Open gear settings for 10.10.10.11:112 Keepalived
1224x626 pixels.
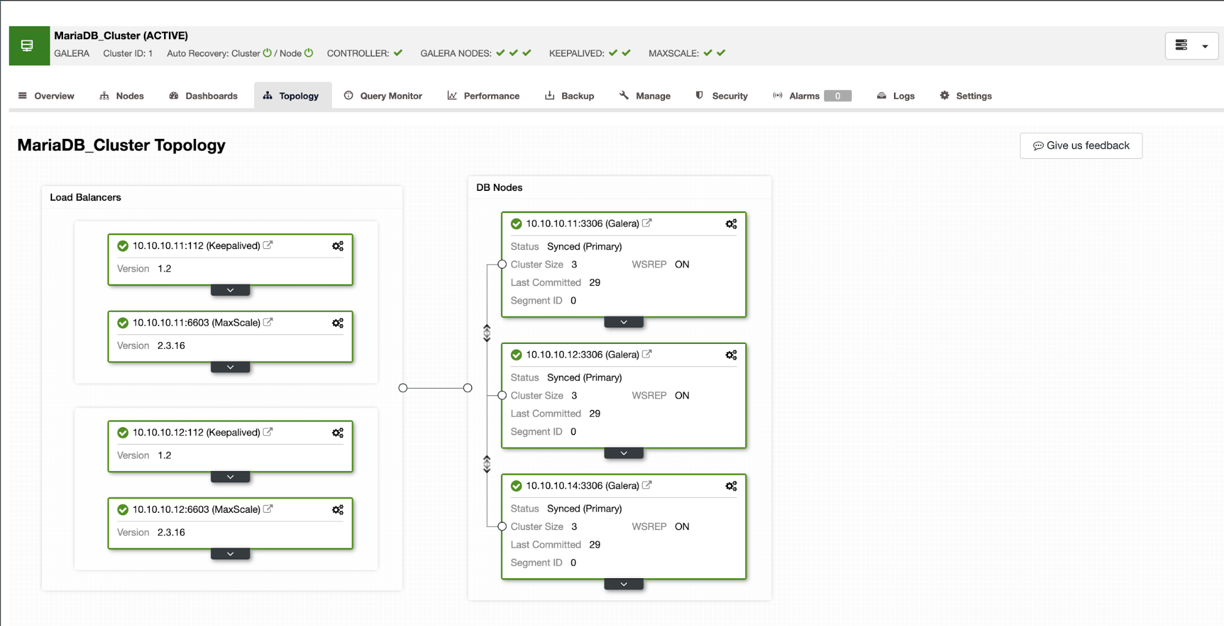337,246
